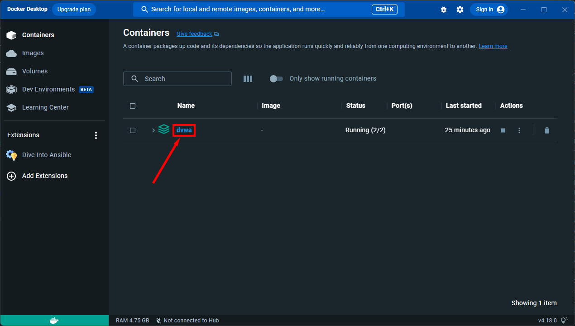Open the dvwa container details
This screenshot has height=326, width=575.
(x=184, y=130)
